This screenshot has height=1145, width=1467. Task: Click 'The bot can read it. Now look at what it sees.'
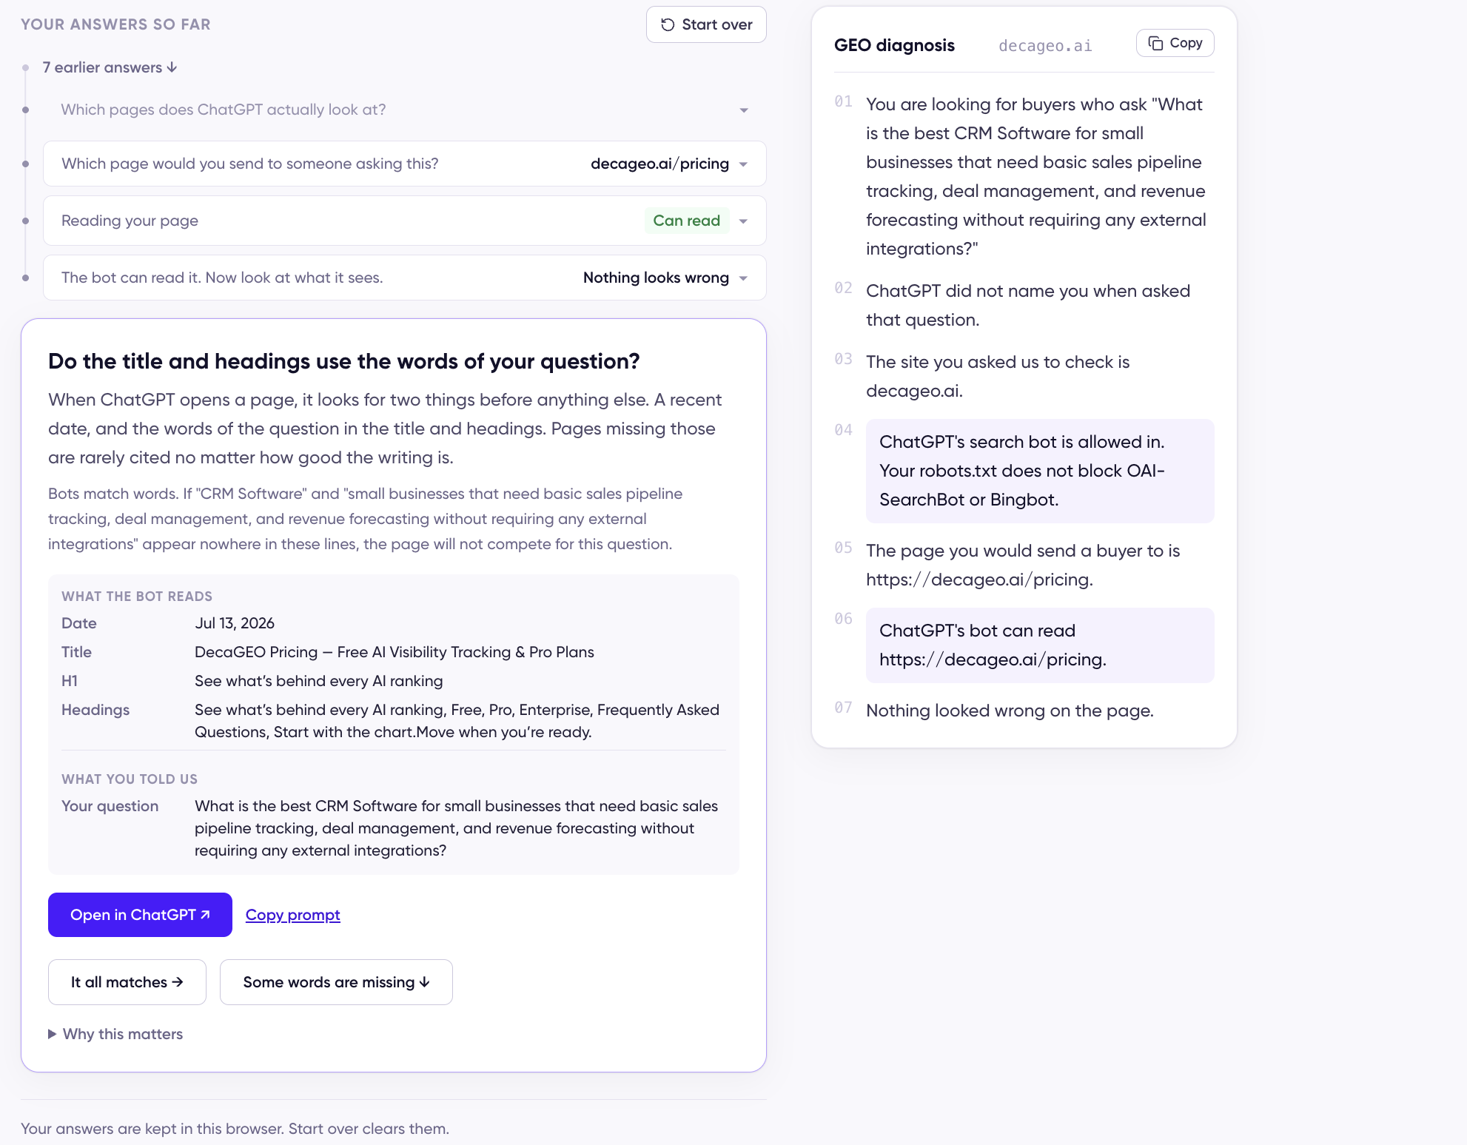[x=222, y=278]
